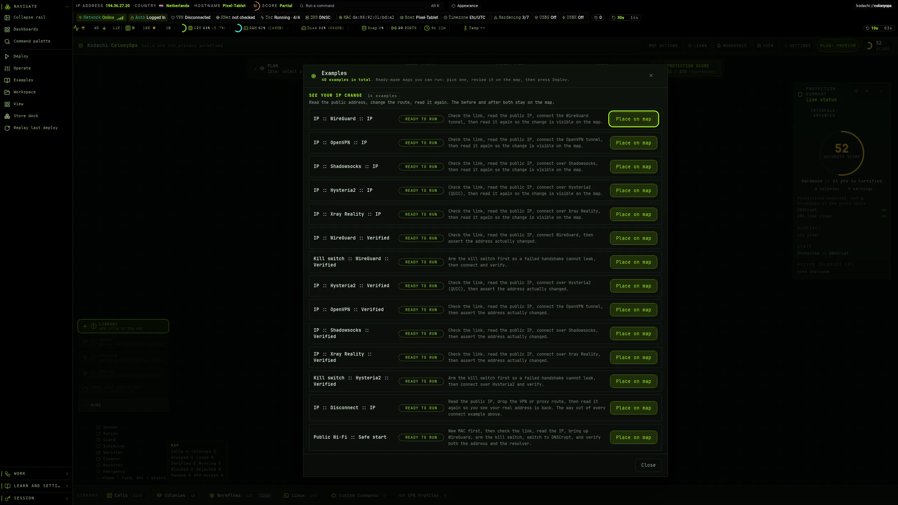Click the Run a command field

tap(370, 6)
